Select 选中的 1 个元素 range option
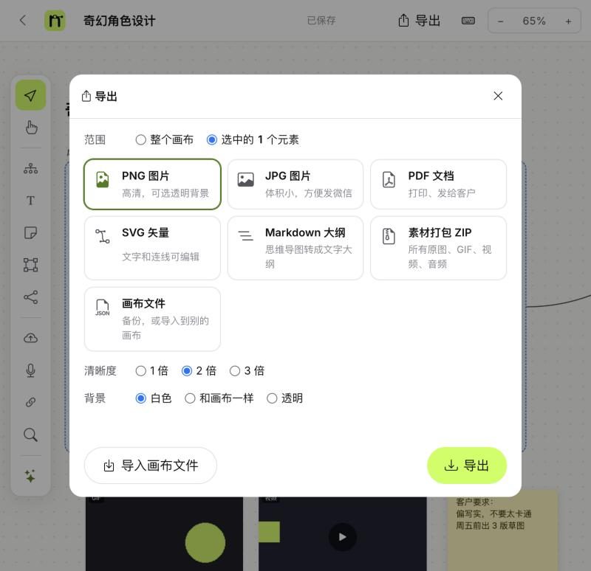591x571 pixels. coord(253,139)
